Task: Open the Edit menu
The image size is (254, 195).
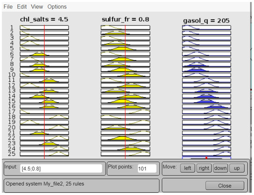Action: tap(22, 7)
